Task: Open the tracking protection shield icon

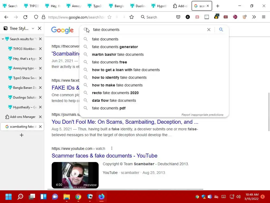Action: pos(36,17)
